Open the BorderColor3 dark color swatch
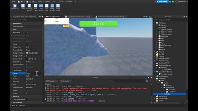This screenshot has height=111, width=198. [27, 59]
